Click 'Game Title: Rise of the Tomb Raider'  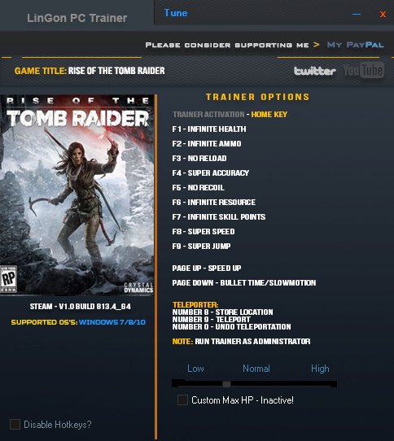(90, 71)
